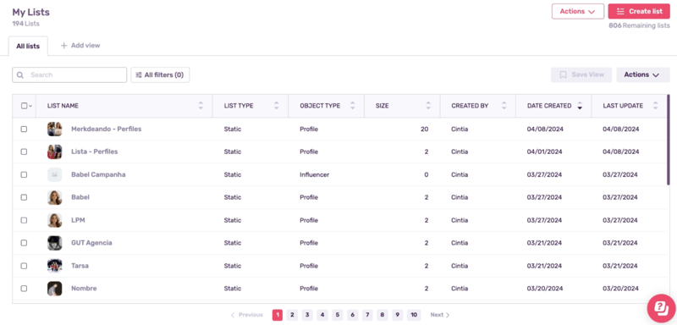
Task: Sort by List Type column arrows
Action: point(277,106)
